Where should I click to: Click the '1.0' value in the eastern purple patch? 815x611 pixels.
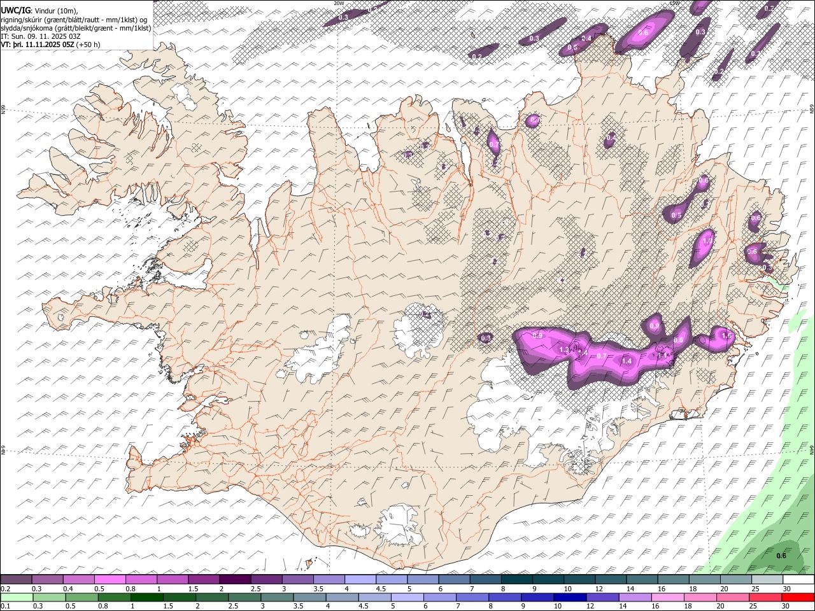coord(706,241)
